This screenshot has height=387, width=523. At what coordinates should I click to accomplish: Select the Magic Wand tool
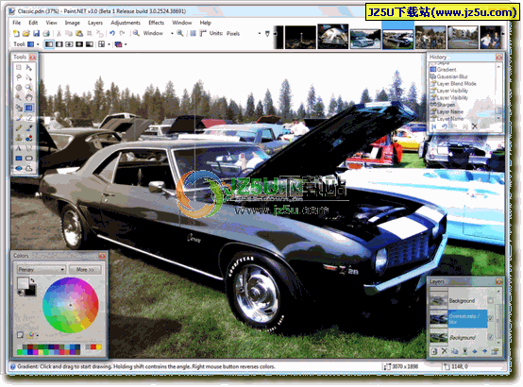19,98
